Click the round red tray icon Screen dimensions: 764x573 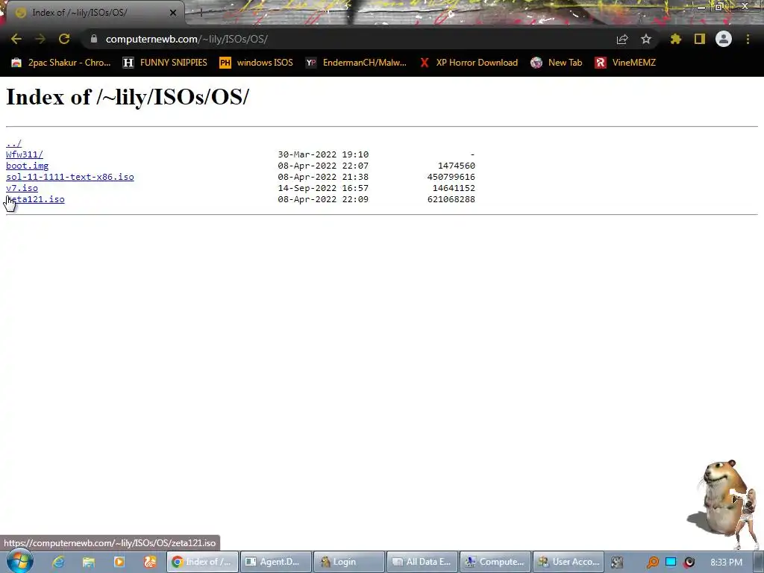pos(689,562)
